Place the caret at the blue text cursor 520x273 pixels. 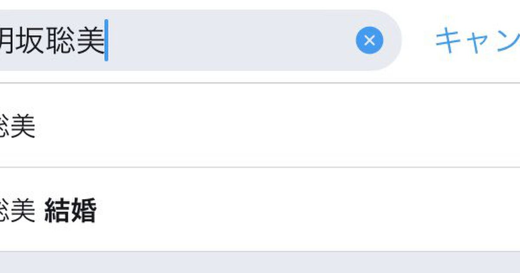[x=106, y=40]
